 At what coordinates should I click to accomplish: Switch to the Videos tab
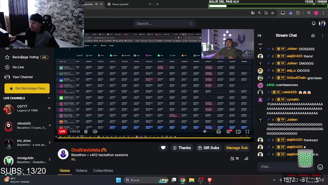[x=81, y=171]
